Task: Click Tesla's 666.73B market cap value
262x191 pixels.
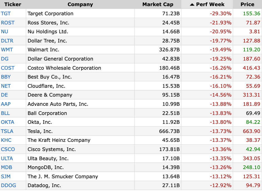Action: point(169,131)
